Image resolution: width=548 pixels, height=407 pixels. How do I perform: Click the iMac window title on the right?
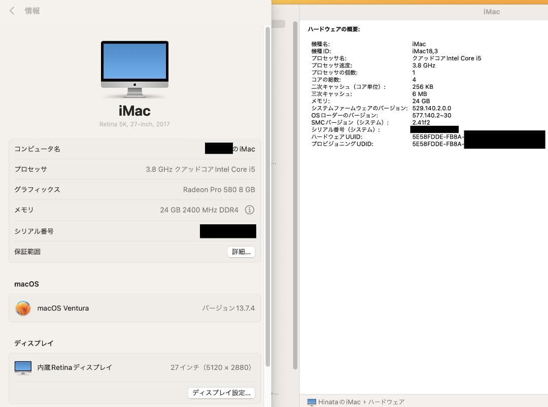(491, 11)
